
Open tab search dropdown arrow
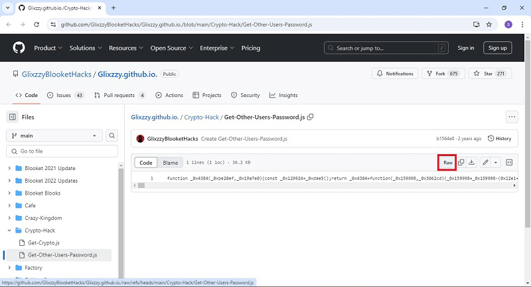pyautogui.click(x=7, y=8)
